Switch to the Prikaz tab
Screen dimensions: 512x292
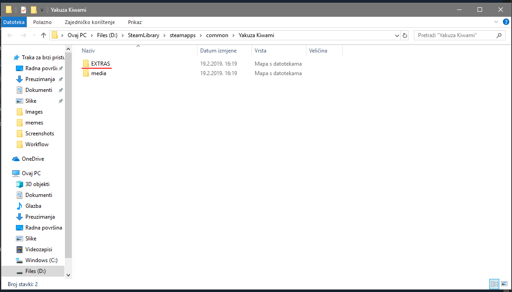click(x=135, y=22)
